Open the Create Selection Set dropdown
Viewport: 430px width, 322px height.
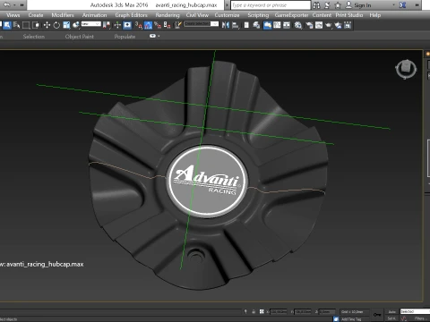tap(202, 24)
